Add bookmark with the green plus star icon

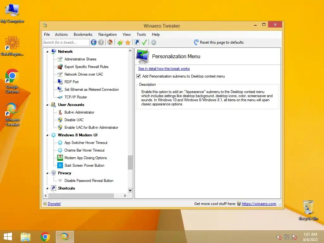pos(120,42)
